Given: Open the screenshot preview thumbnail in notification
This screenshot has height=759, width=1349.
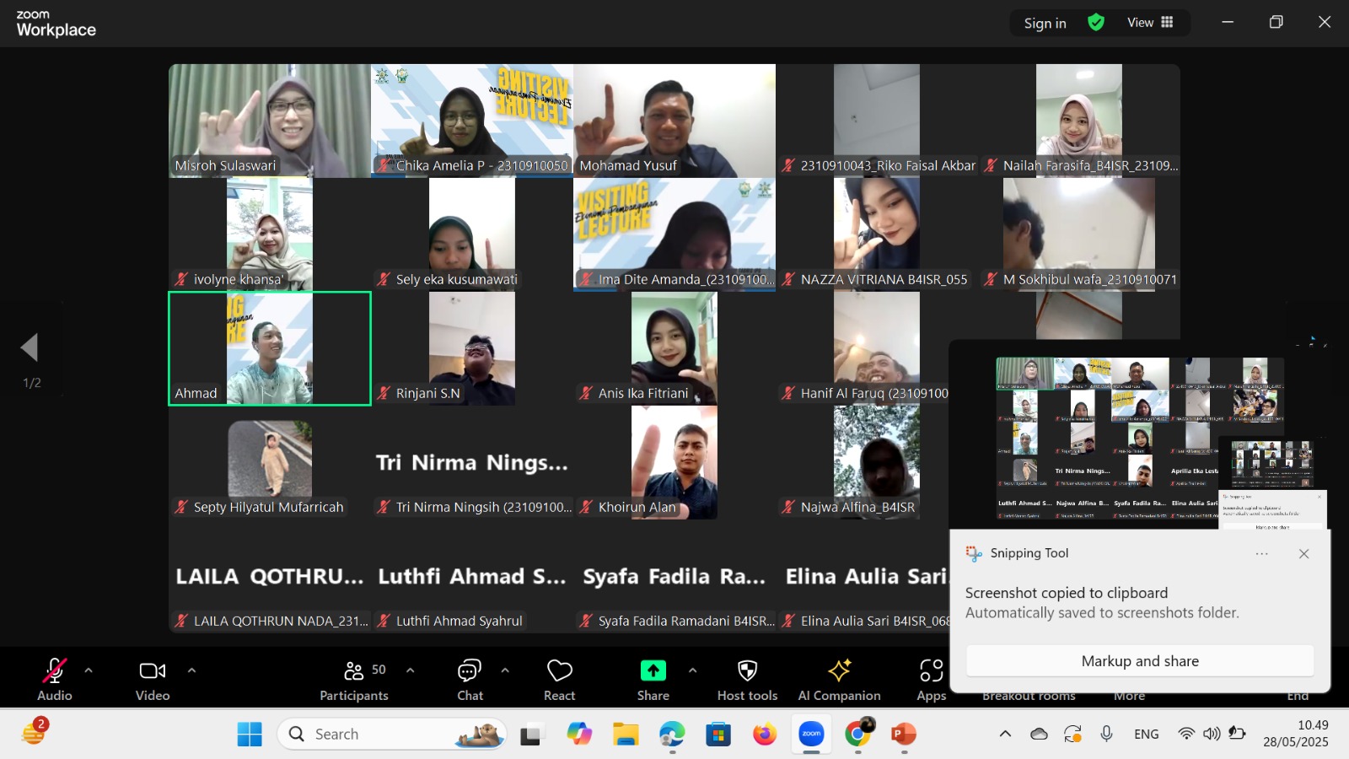Looking at the screenshot, I should click(x=1140, y=434).
